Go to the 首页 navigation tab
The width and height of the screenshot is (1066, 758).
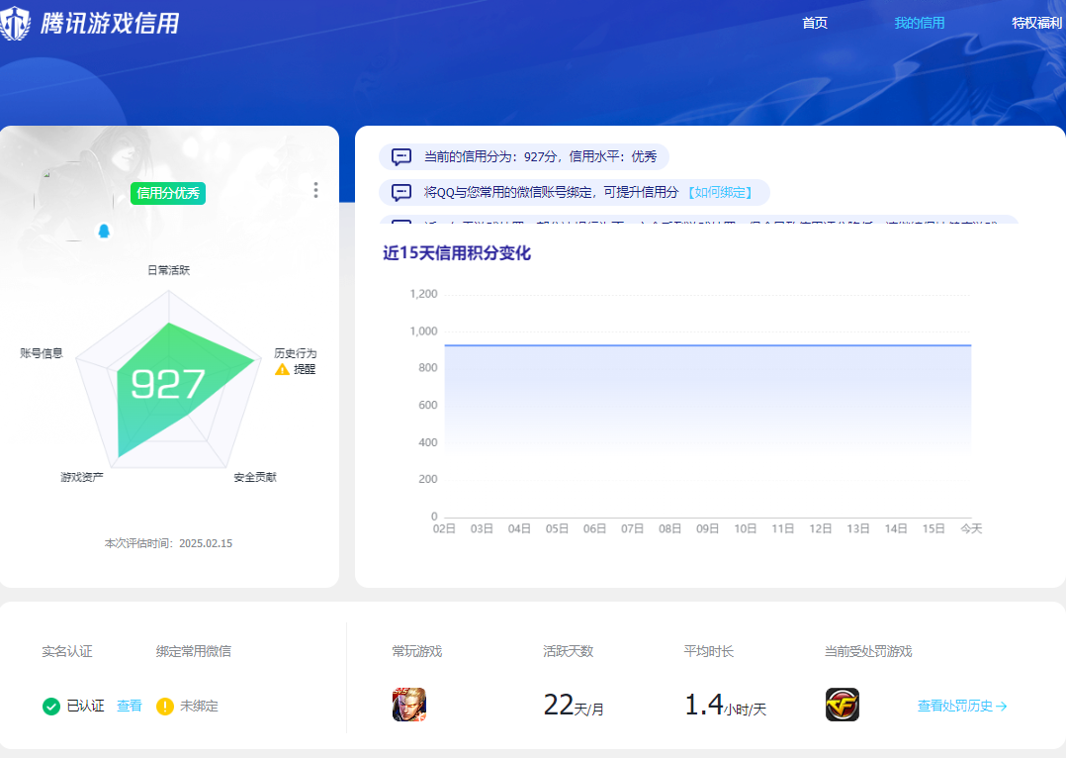[x=815, y=23]
